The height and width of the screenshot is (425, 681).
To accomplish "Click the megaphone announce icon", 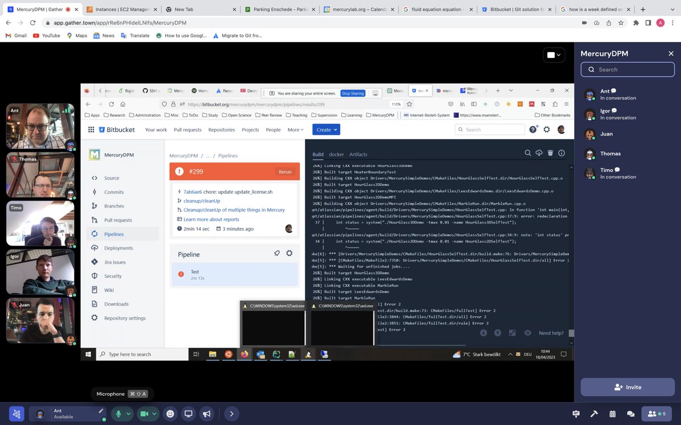I will (207, 414).
